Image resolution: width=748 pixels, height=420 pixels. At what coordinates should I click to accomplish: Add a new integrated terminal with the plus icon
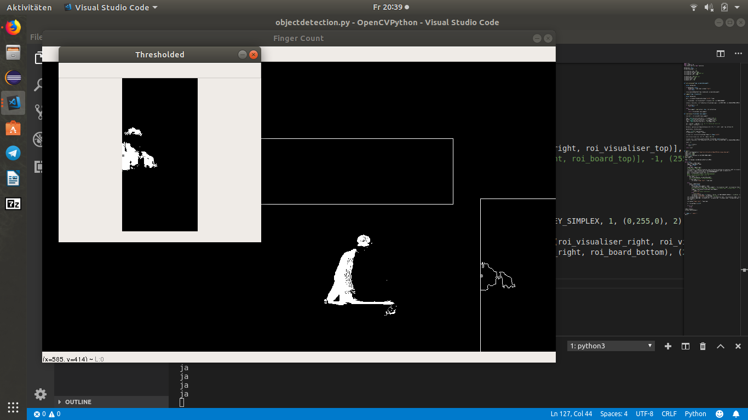(x=668, y=346)
